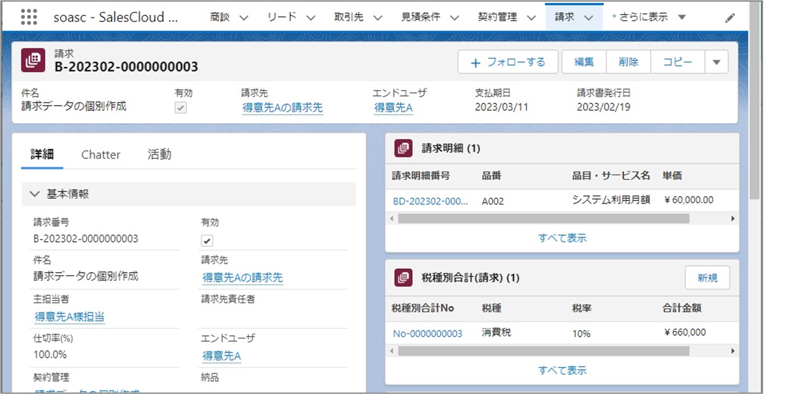Viewport: 791px width, 396px height.
Task: Click left arrow of 税種別合計 horizontal scrollbar
Action: [391, 351]
